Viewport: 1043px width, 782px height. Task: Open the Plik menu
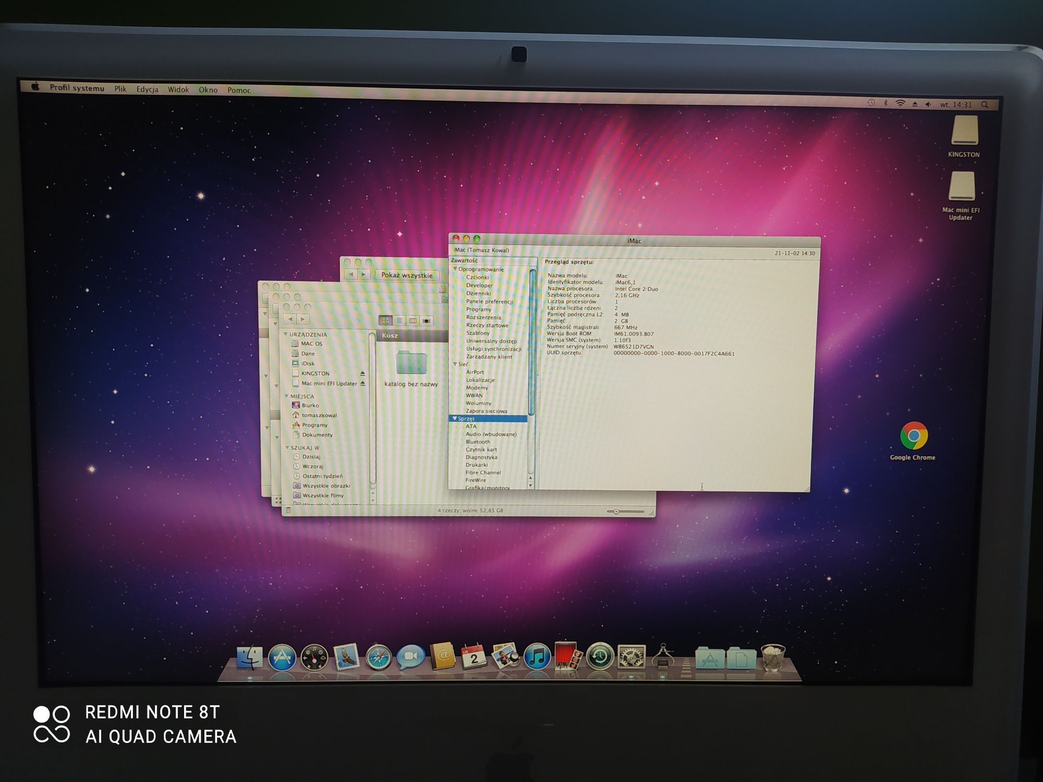pos(120,89)
